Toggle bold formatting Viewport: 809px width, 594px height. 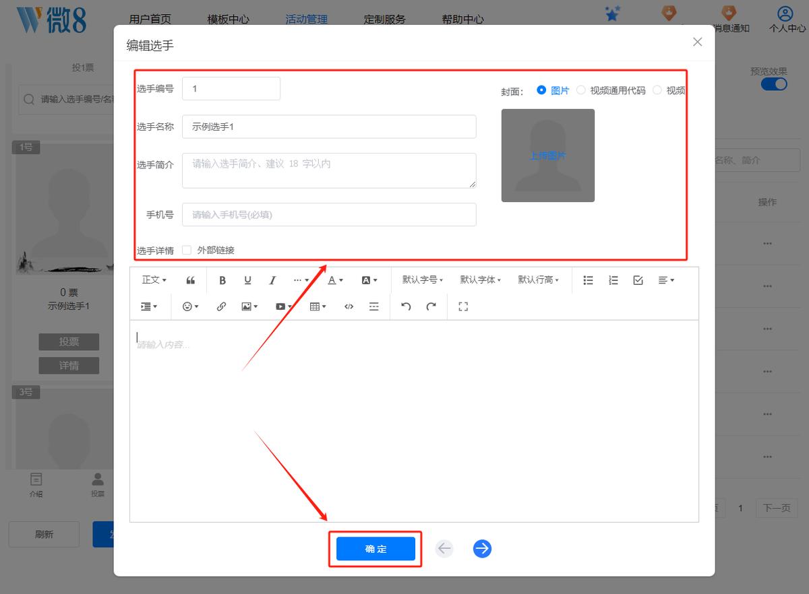tap(222, 280)
